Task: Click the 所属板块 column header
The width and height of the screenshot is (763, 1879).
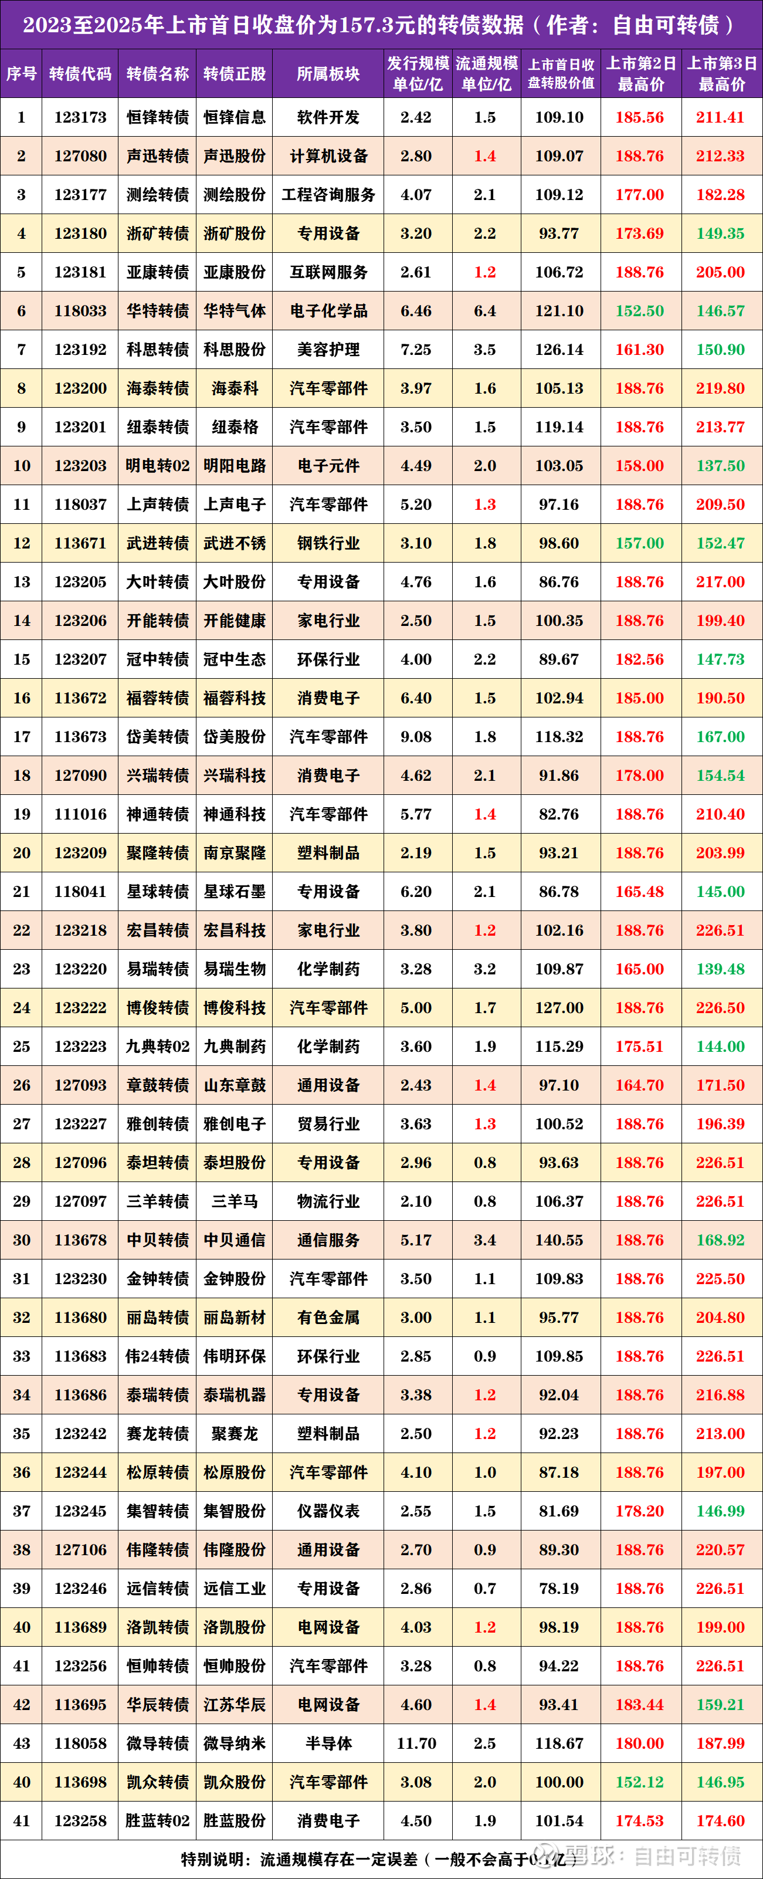Action: click(328, 74)
